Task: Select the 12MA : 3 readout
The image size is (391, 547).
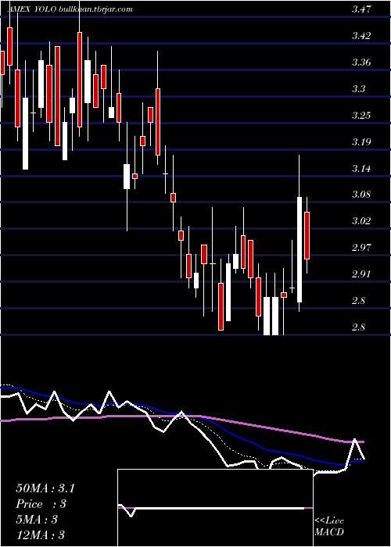Action: (40, 534)
